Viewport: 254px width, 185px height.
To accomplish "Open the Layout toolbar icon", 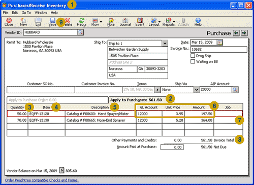I will (154, 22).
